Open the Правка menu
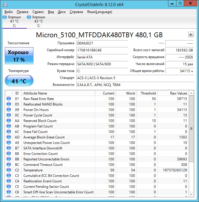The width and height of the screenshot is (199, 202). pos(23,12)
